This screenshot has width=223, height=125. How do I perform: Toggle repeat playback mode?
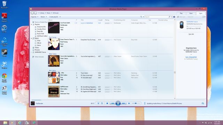click(x=102, y=103)
